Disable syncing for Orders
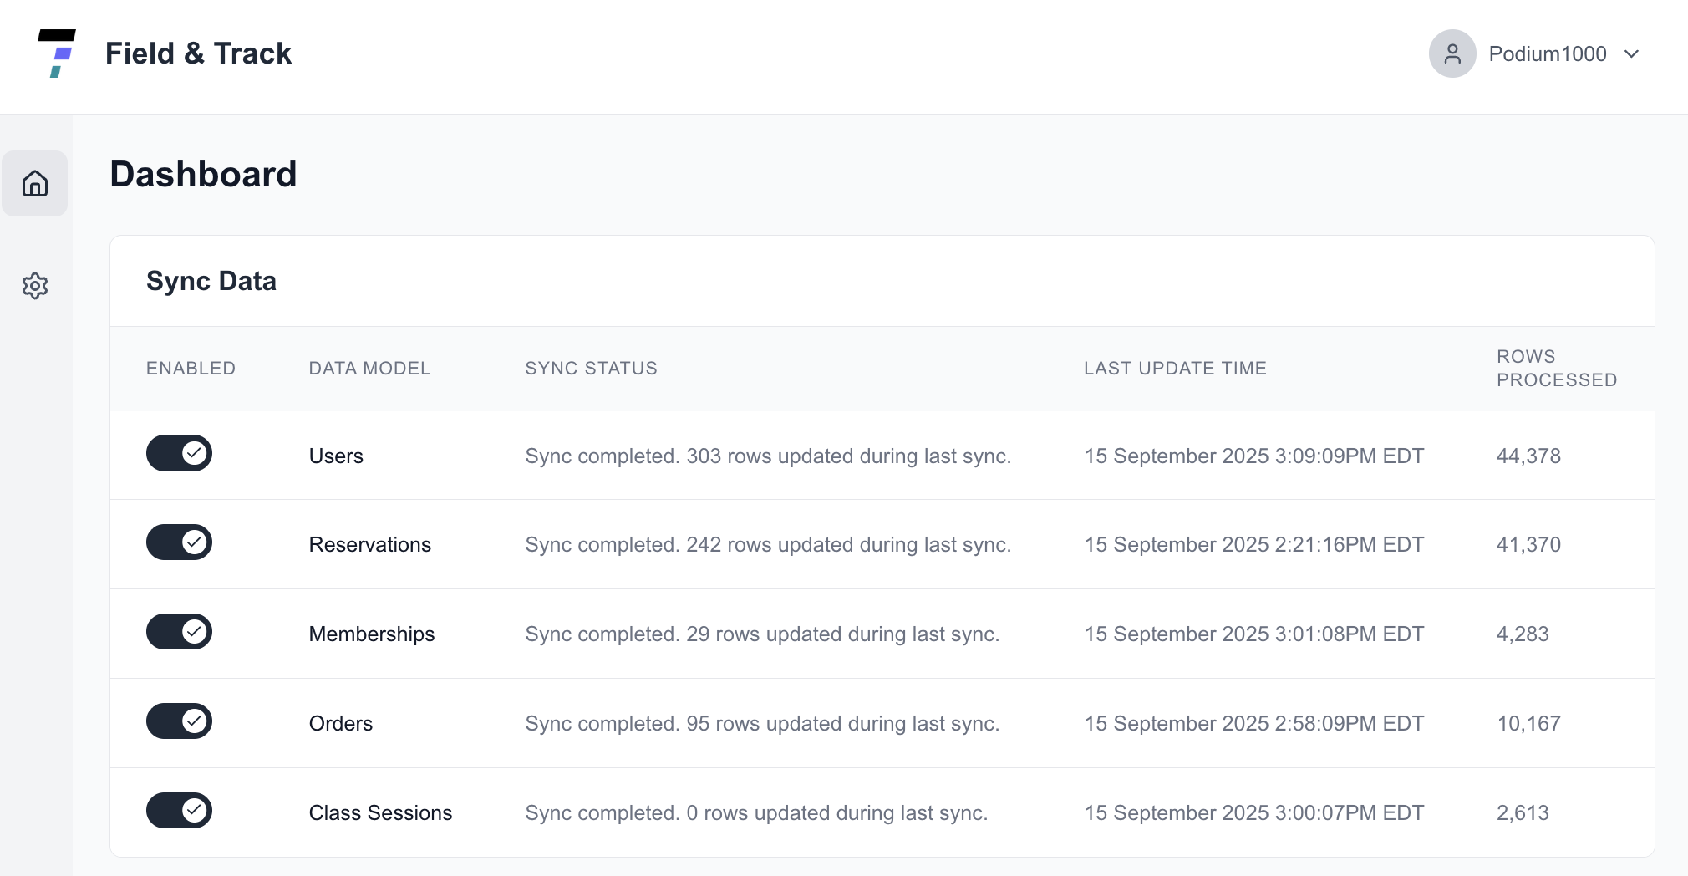This screenshot has height=876, width=1688. point(179,721)
